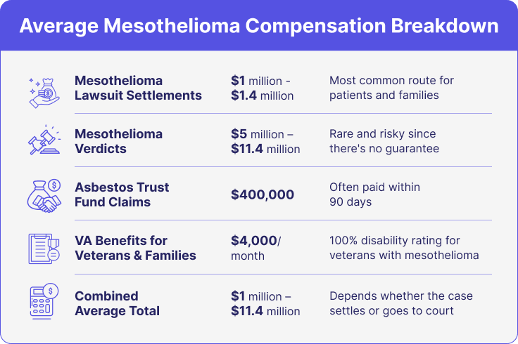The image size is (518, 344).
Task: Click the money bag in hand icon
Action: (44, 88)
